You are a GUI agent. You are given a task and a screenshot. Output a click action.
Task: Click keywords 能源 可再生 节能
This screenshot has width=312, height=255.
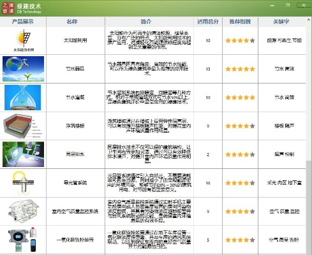tap(285, 40)
